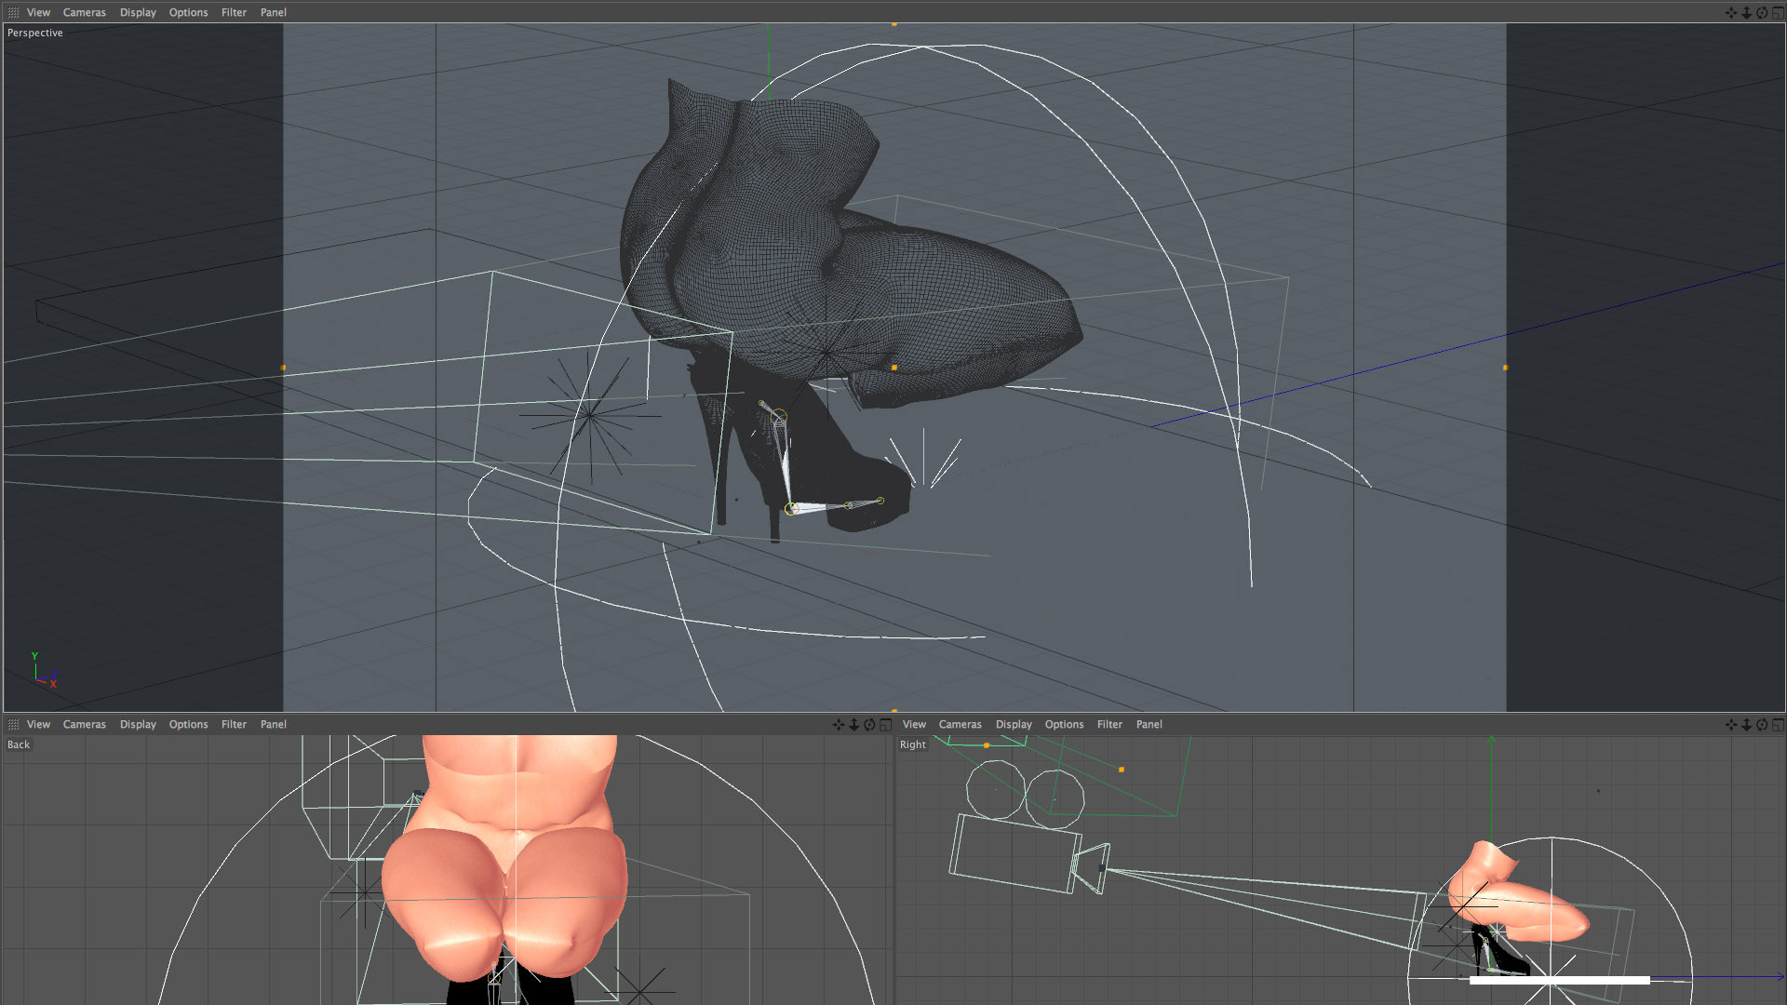This screenshot has height=1005, width=1787.
Task: Click the move camera icon in Back view
Action: pyautogui.click(x=839, y=724)
